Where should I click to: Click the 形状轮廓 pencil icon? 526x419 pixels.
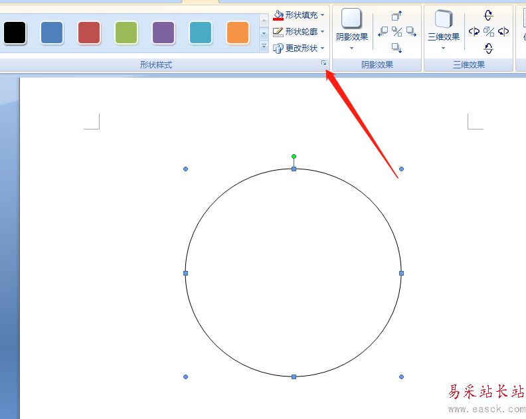point(278,32)
